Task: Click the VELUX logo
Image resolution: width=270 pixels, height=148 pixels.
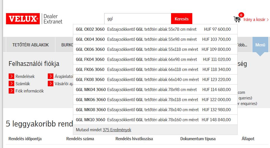Action: pos(23,19)
